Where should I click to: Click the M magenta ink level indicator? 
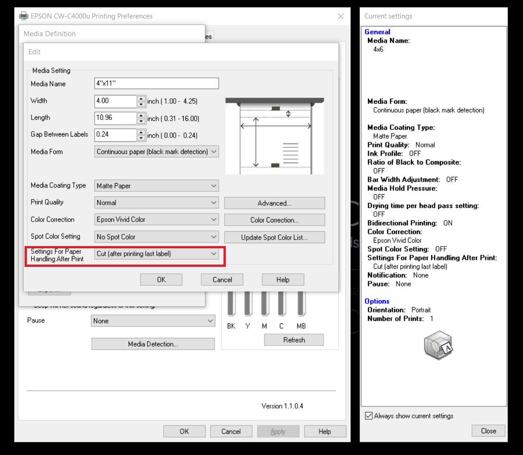click(264, 304)
